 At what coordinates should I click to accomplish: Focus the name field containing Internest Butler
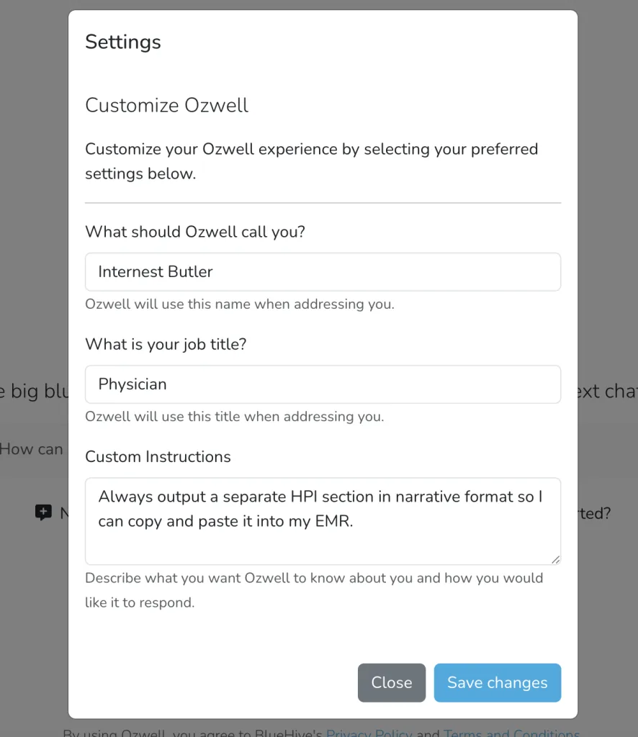pyautogui.click(x=323, y=271)
